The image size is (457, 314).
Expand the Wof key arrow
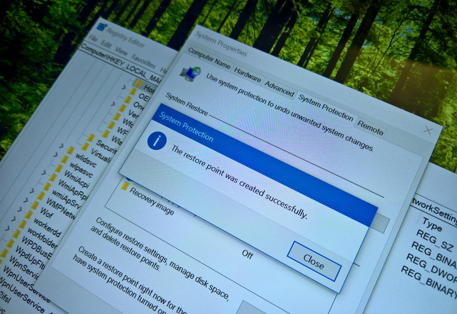tap(26, 200)
